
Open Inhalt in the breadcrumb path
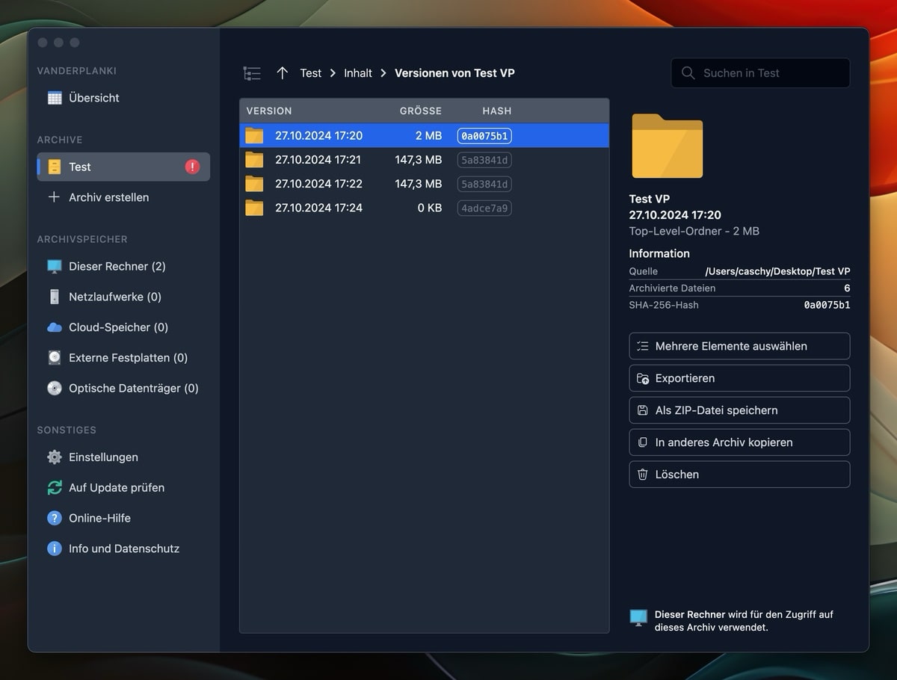point(357,72)
